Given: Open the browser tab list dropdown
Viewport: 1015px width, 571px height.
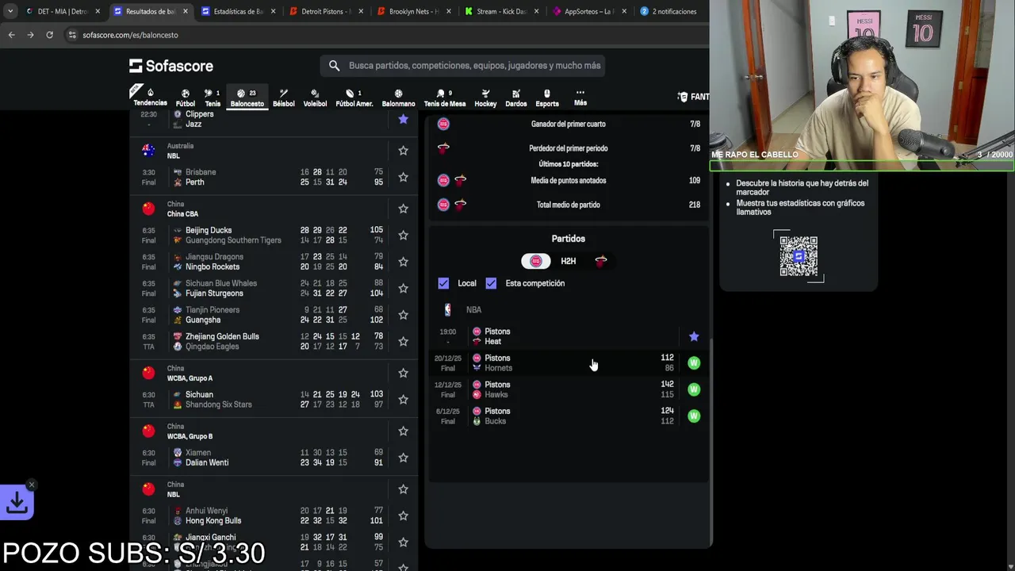Looking at the screenshot, I should coord(10,11).
